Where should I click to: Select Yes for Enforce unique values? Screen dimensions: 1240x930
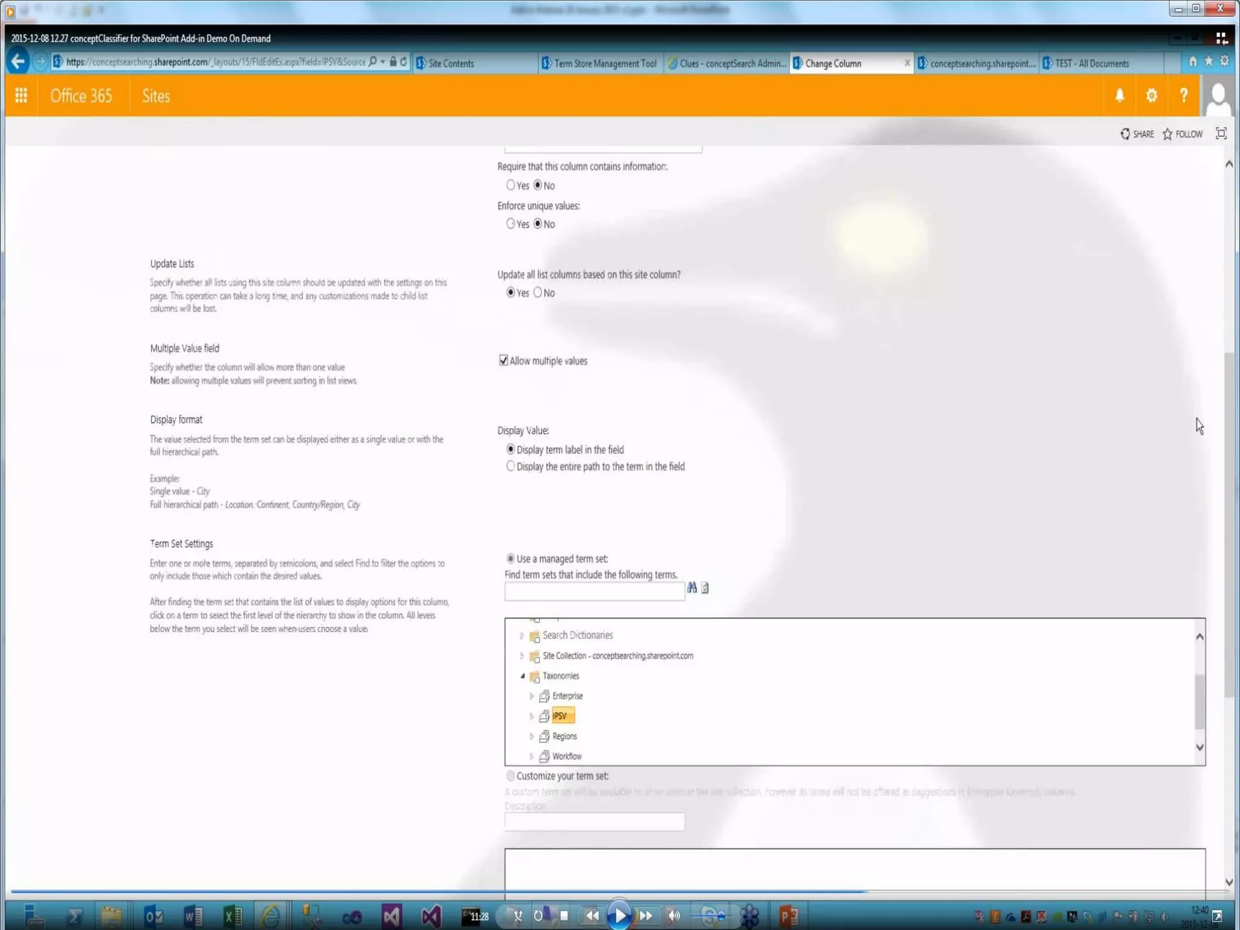[x=510, y=224]
